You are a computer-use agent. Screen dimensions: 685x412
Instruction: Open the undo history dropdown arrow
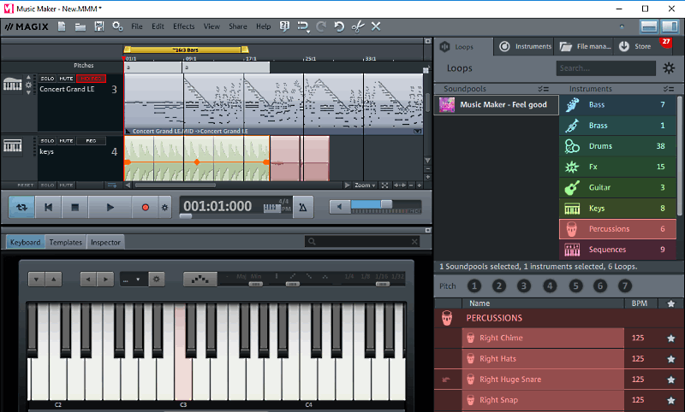[x=308, y=32]
